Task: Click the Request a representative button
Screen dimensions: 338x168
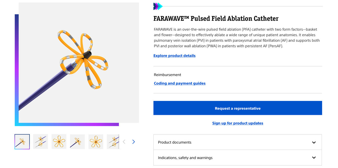Action: [x=238, y=108]
